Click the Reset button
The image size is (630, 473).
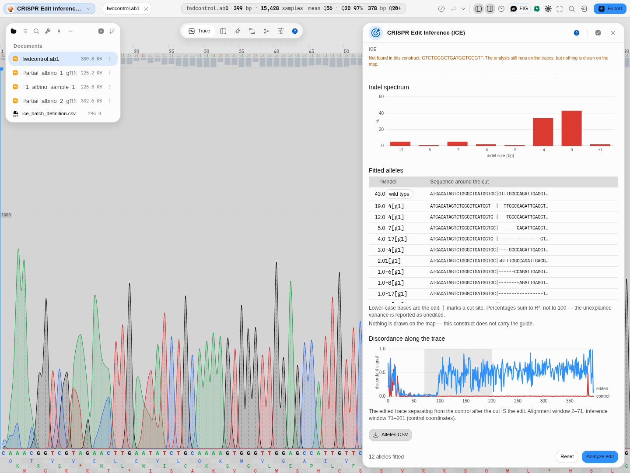[567, 457]
